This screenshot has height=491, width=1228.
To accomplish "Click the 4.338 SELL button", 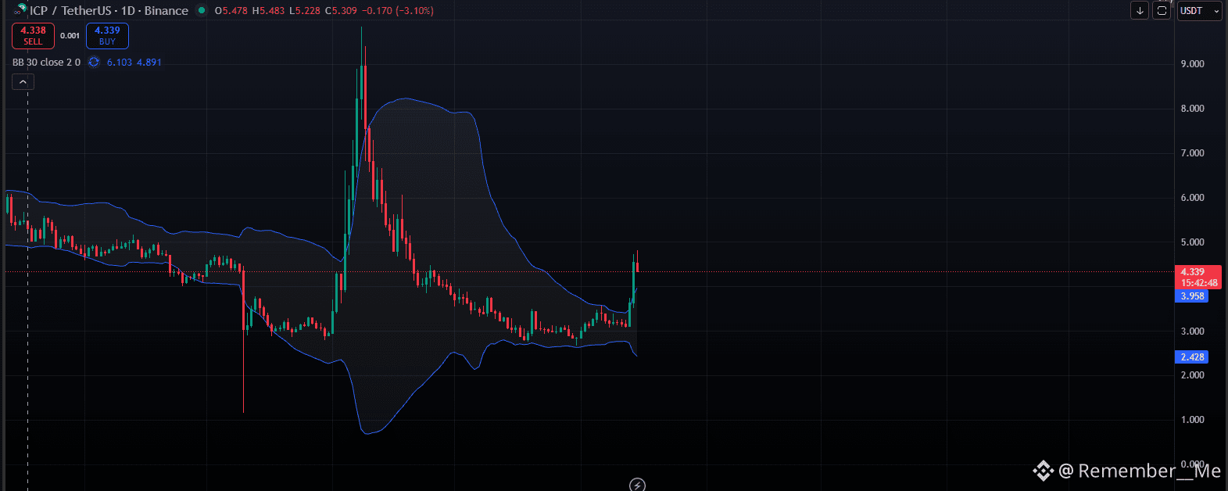I will (33, 36).
